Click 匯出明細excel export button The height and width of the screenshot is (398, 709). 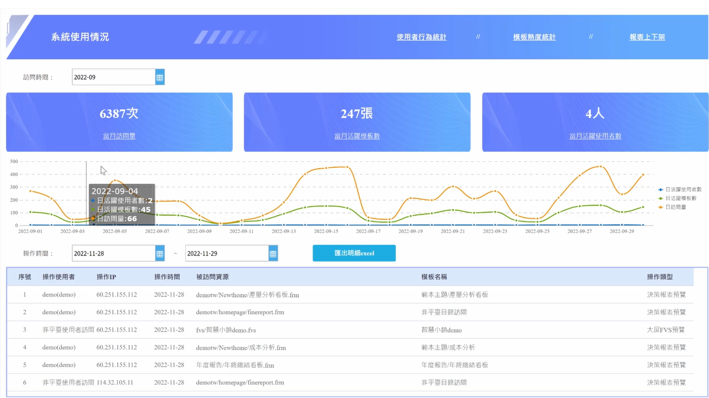[354, 253]
